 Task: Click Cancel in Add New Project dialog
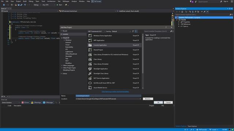(168, 103)
